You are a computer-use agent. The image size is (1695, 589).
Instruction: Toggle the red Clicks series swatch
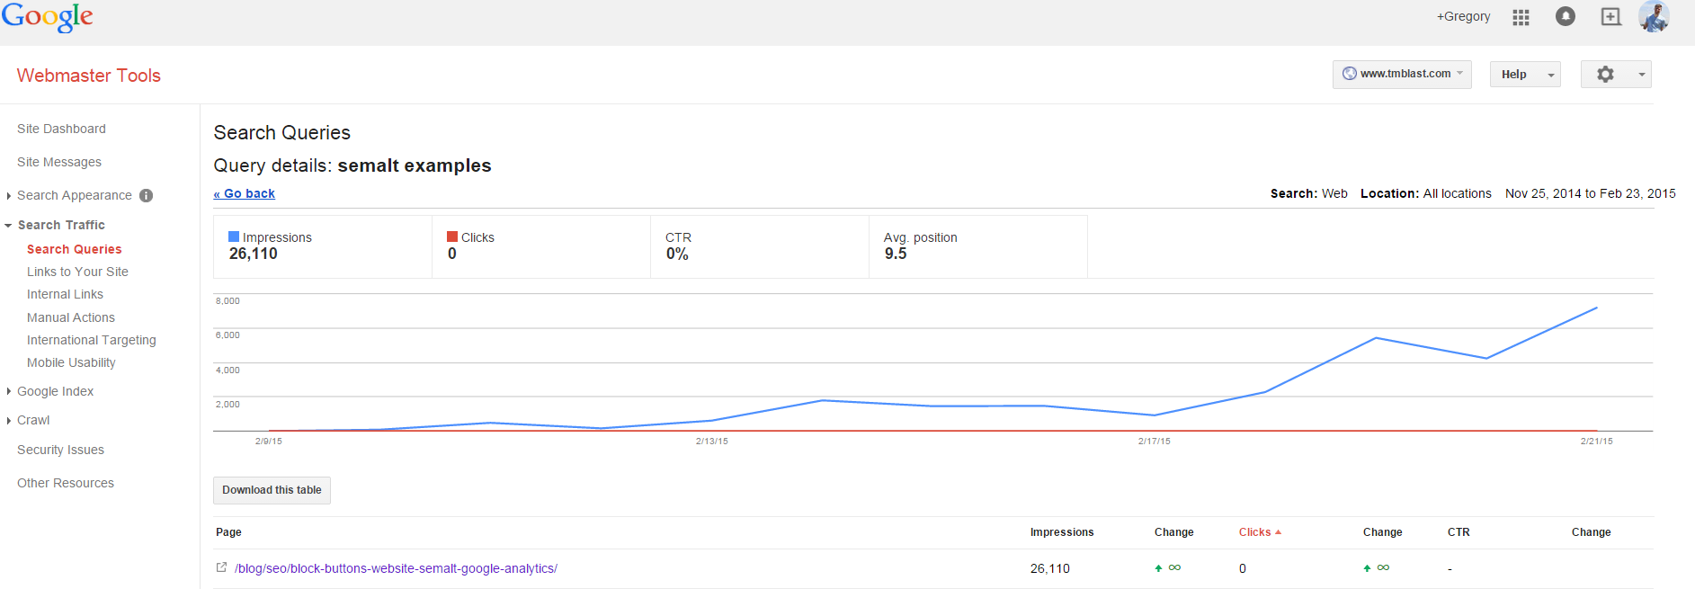click(x=452, y=236)
